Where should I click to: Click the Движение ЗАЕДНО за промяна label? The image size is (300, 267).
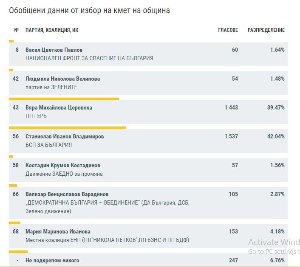(x=64, y=174)
